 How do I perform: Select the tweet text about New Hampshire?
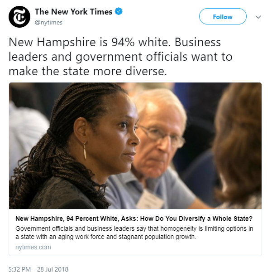click(120, 57)
